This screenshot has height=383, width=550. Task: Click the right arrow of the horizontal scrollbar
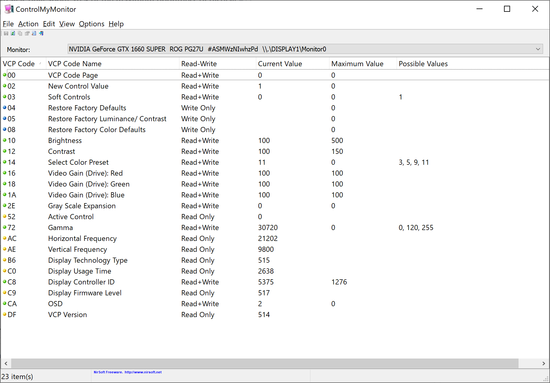pos(544,364)
